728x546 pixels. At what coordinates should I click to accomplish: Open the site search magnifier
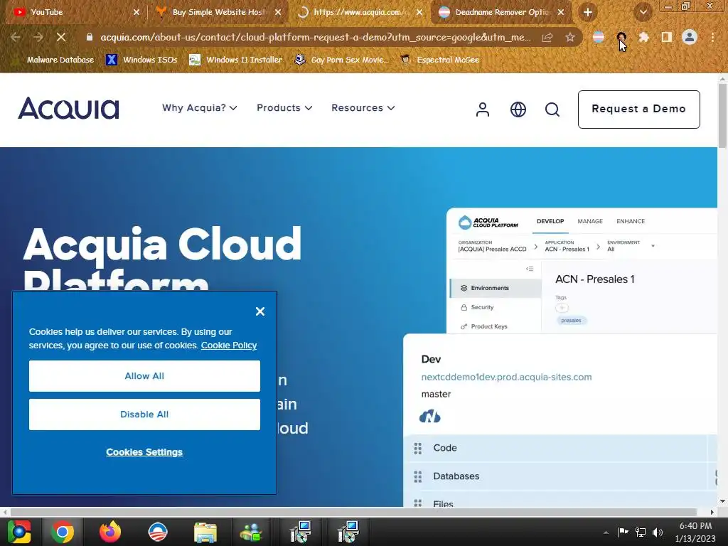(x=552, y=109)
